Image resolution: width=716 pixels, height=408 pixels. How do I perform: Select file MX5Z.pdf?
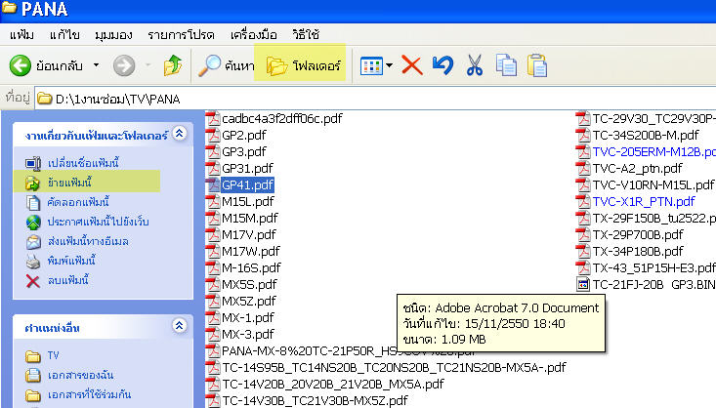pos(249,302)
